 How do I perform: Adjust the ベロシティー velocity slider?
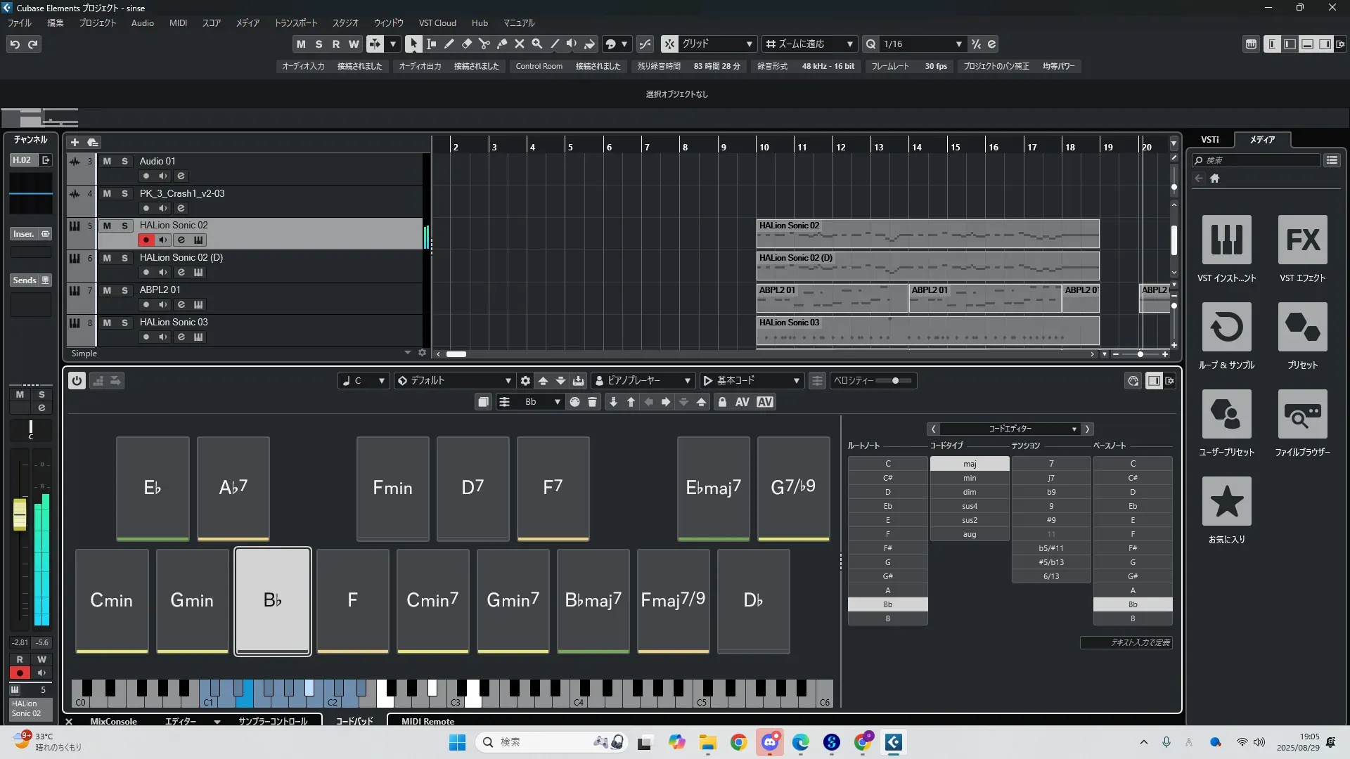click(x=895, y=381)
